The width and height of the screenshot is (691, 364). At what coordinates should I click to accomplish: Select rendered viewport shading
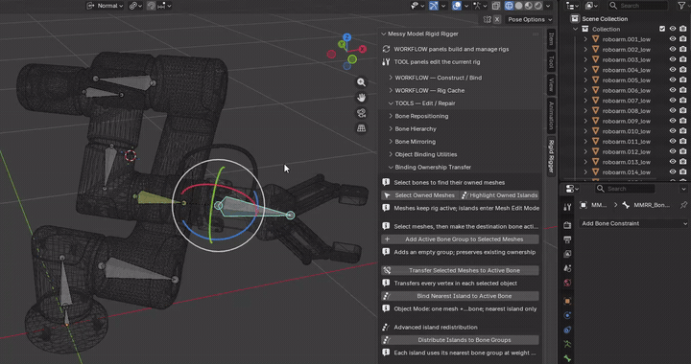coord(538,6)
